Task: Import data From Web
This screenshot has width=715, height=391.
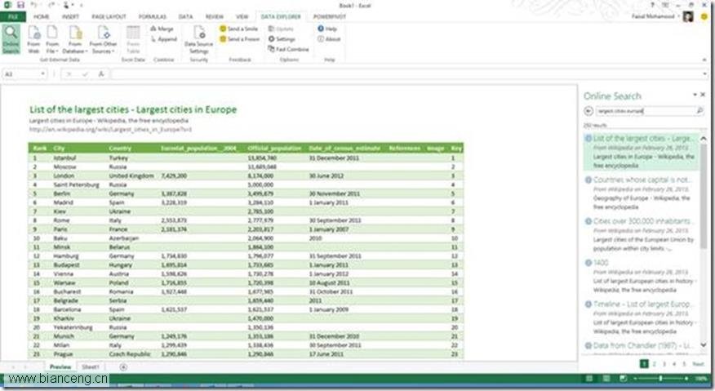Action: [33, 40]
